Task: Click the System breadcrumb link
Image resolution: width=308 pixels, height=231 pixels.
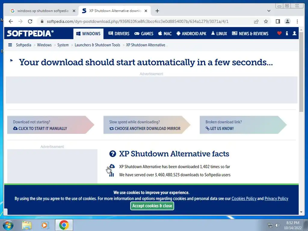Action: pos(63,45)
